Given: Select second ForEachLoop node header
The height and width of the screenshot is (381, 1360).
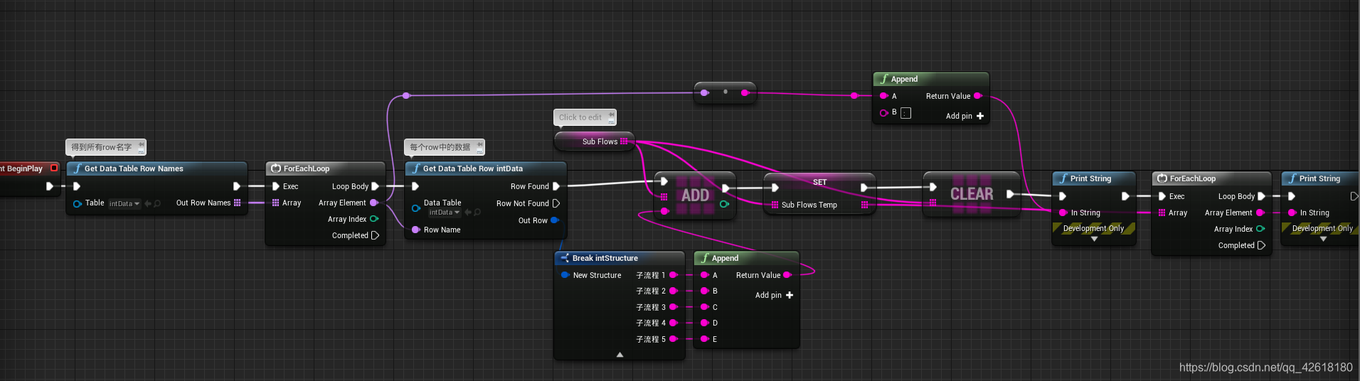Looking at the screenshot, I should (x=1211, y=178).
